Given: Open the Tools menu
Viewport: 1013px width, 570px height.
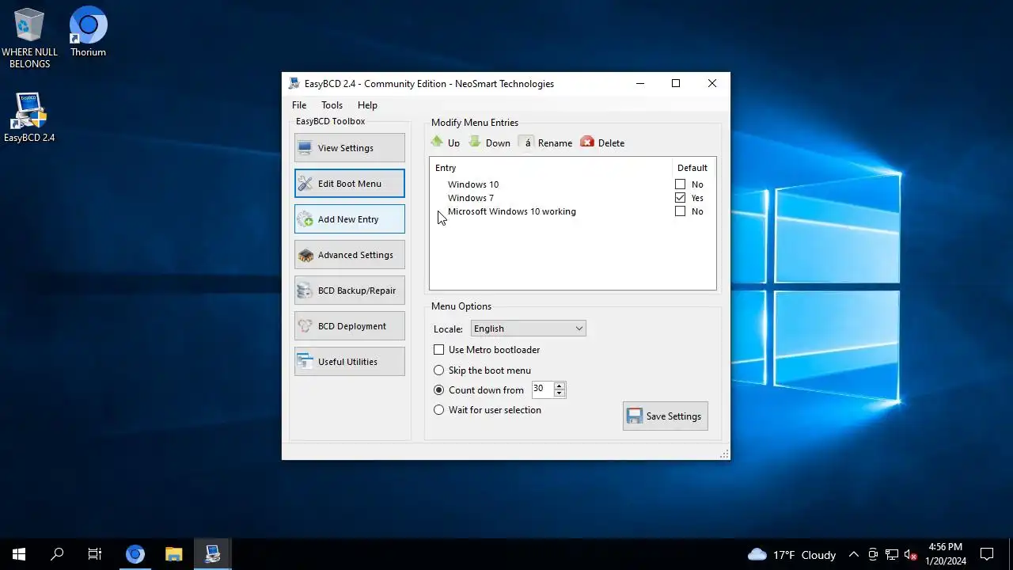Looking at the screenshot, I should pos(332,105).
